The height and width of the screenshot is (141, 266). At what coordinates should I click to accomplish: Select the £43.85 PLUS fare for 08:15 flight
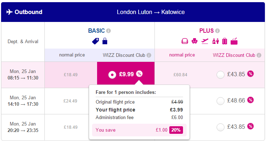click(221, 74)
